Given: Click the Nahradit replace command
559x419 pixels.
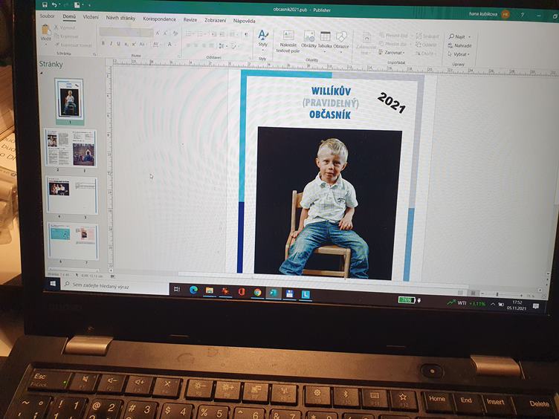Looking at the screenshot, I should tap(460, 45).
